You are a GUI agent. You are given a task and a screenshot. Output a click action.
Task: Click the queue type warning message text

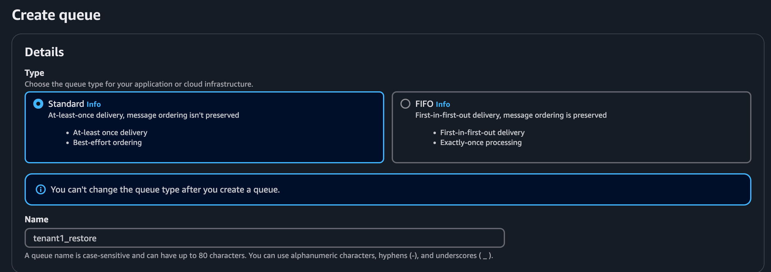[x=165, y=190]
